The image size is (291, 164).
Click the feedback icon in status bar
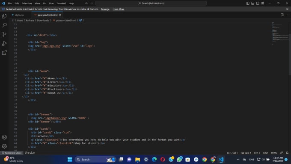point(282,153)
